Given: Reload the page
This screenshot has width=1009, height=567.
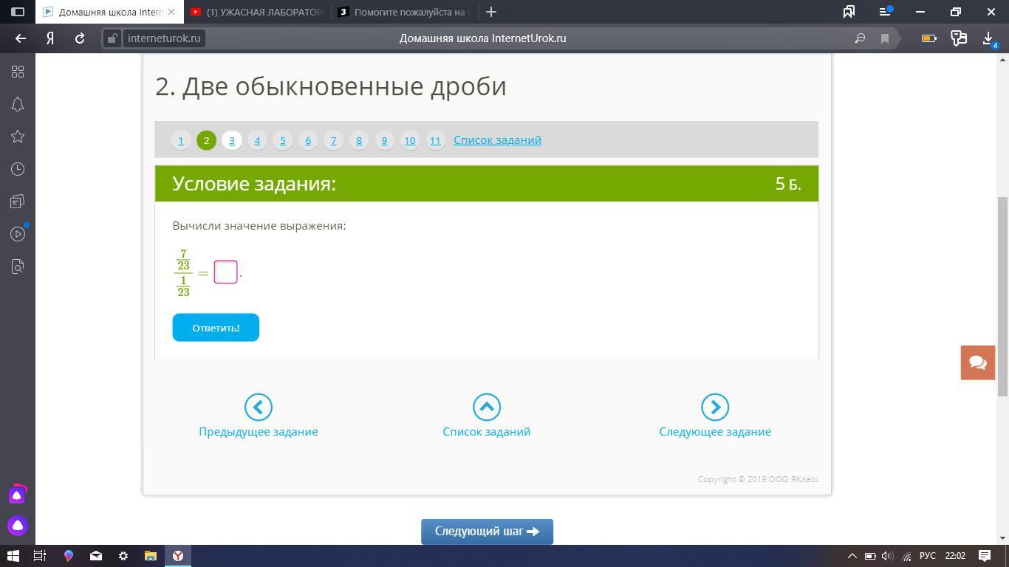Looking at the screenshot, I should coord(80,38).
